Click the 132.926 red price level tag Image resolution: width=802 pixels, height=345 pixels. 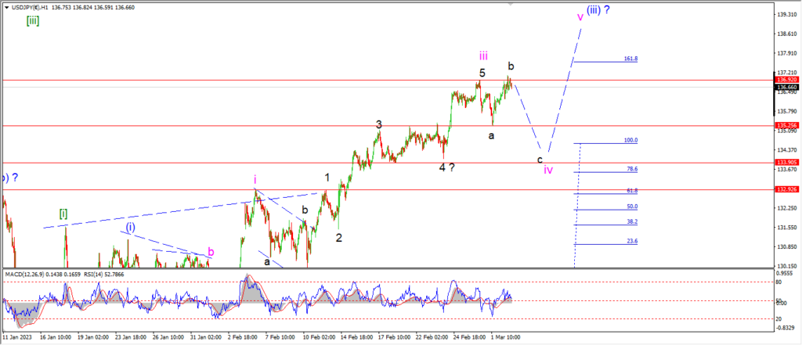[x=788, y=189]
